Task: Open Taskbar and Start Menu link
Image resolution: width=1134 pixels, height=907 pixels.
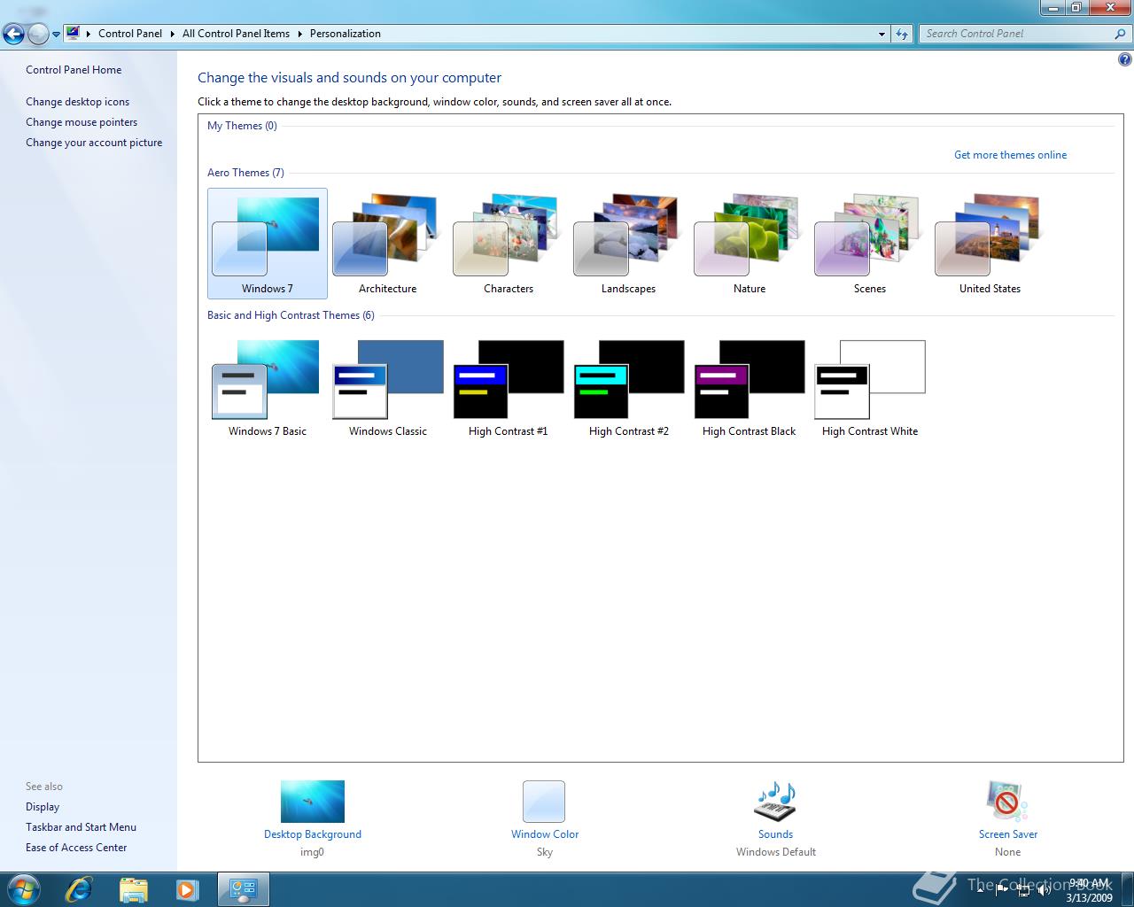Action: 81,827
